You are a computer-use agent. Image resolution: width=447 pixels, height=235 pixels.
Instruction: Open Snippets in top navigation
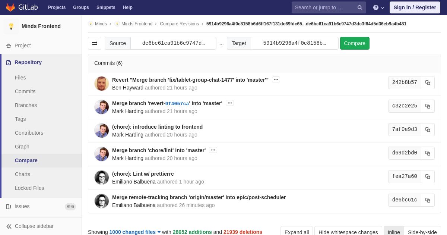(x=106, y=7)
